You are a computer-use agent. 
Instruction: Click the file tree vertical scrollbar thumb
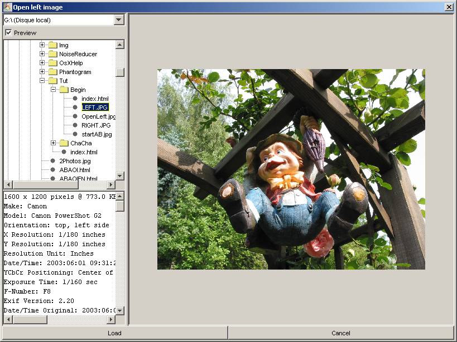tap(120, 72)
